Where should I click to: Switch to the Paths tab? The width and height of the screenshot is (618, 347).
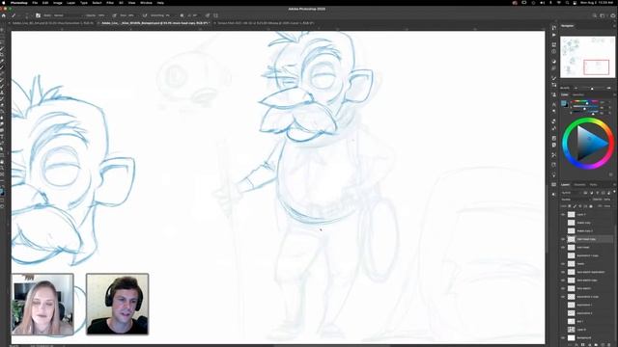coord(593,184)
